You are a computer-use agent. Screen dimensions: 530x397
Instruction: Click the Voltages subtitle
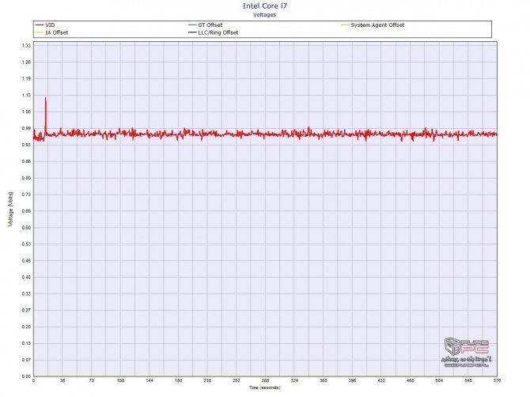coord(265,14)
